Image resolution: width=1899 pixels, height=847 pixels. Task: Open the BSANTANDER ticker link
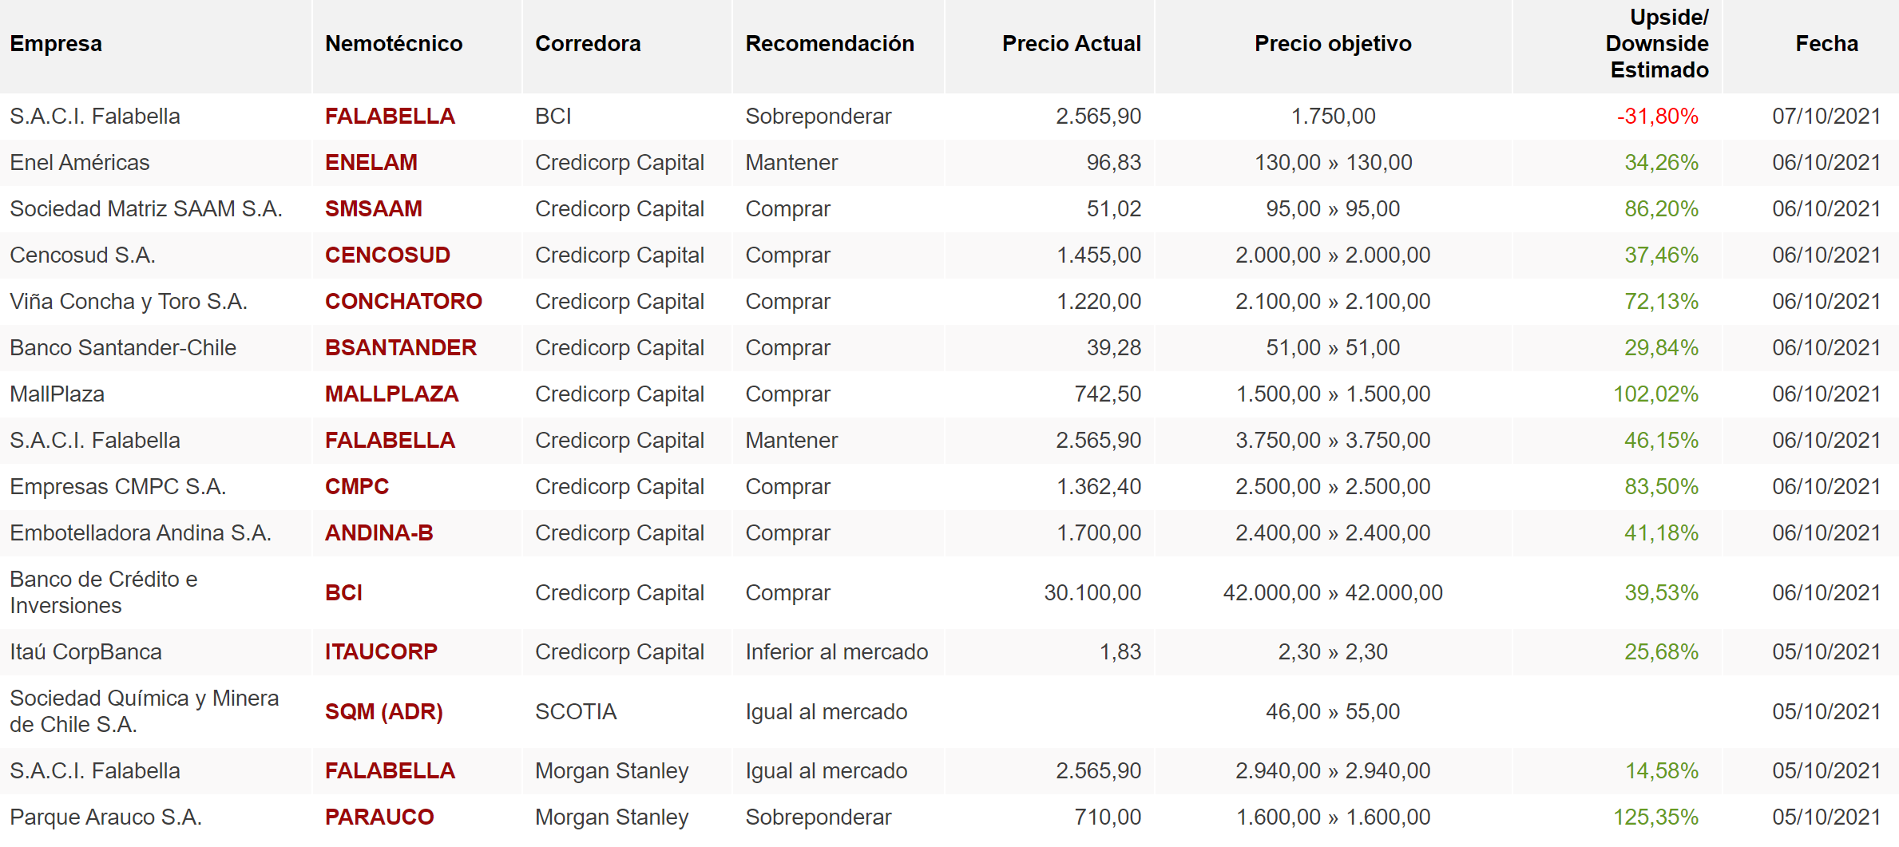(x=400, y=348)
